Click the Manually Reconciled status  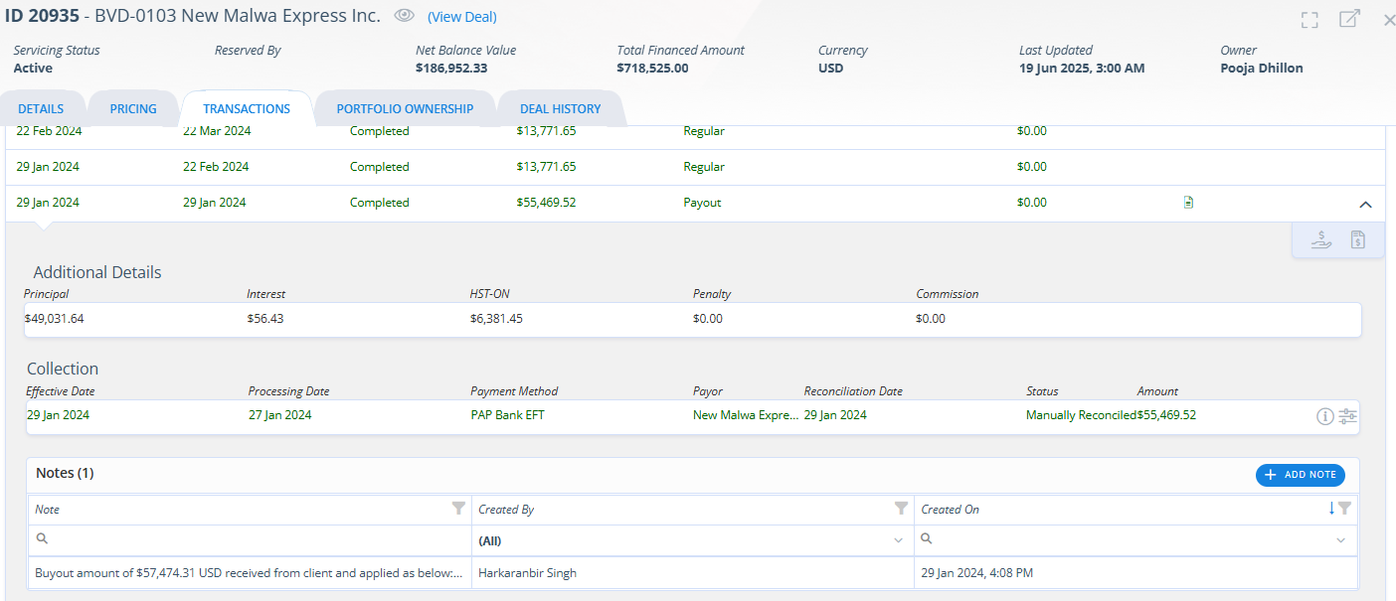point(1081,415)
